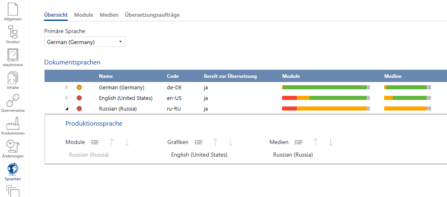Viewport: 447px width, 197px height.
Task: Move Grafiken language up with arrow
Action: [216, 142]
